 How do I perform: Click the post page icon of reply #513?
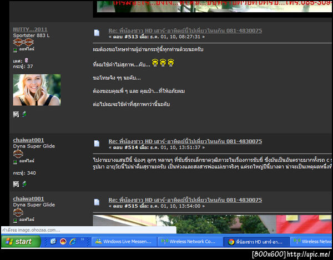tap(97, 33)
